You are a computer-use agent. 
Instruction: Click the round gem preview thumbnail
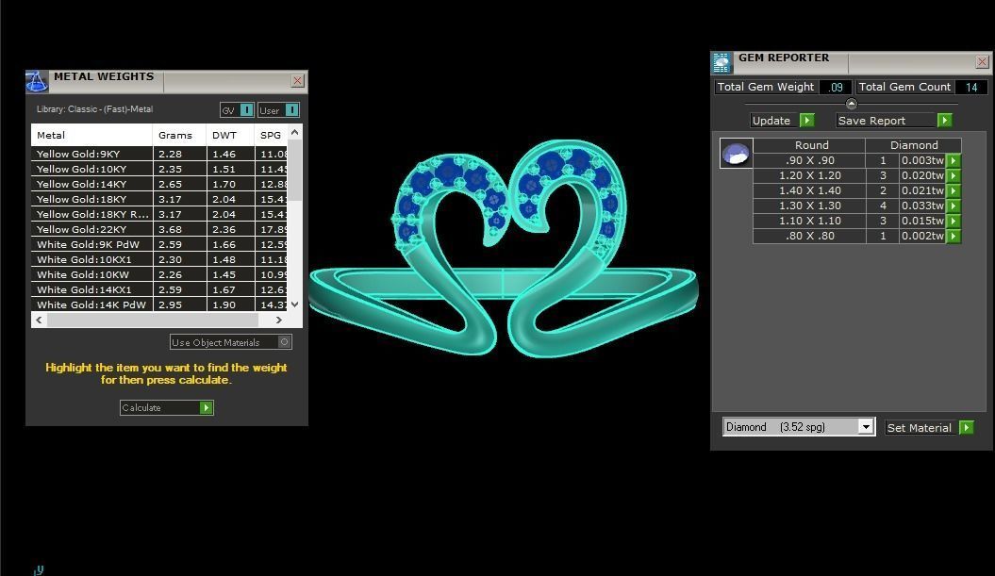coord(736,153)
